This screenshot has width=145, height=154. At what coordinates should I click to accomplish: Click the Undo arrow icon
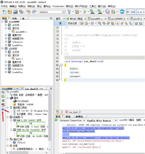[x=29, y=12]
